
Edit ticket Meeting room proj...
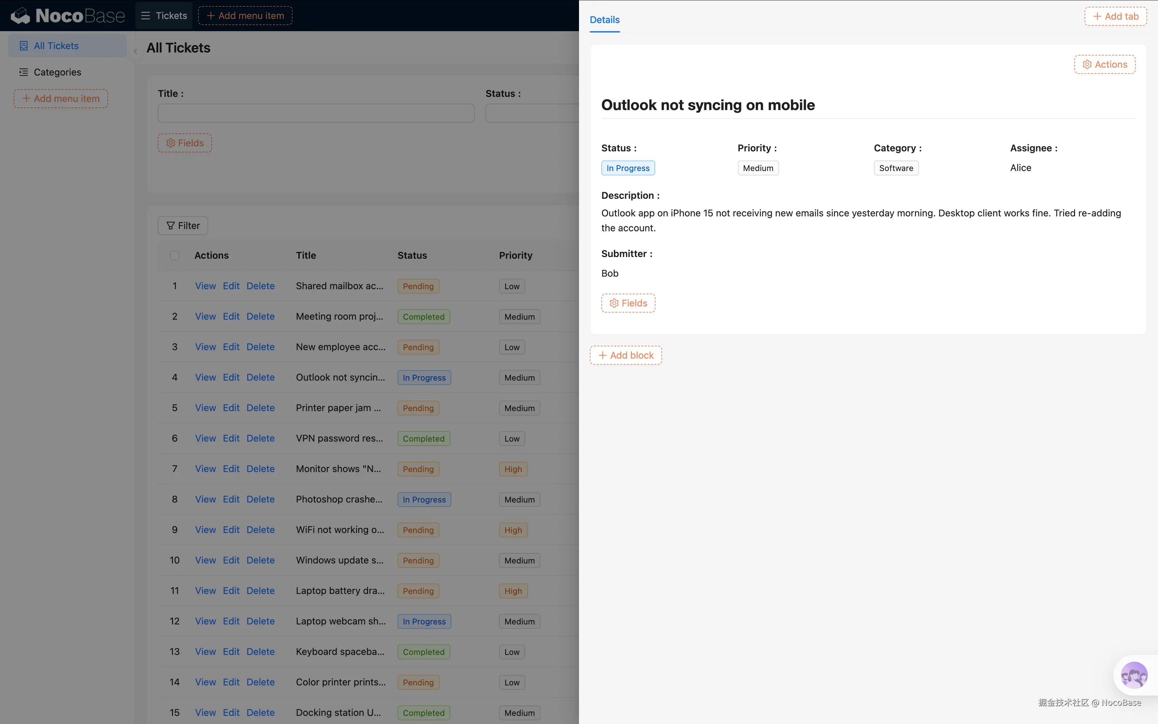pyautogui.click(x=231, y=317)
